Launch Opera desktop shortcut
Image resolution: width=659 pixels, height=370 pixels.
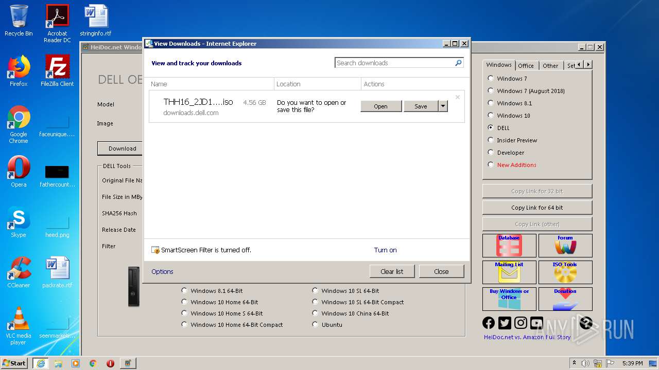(x=19, y=172)
